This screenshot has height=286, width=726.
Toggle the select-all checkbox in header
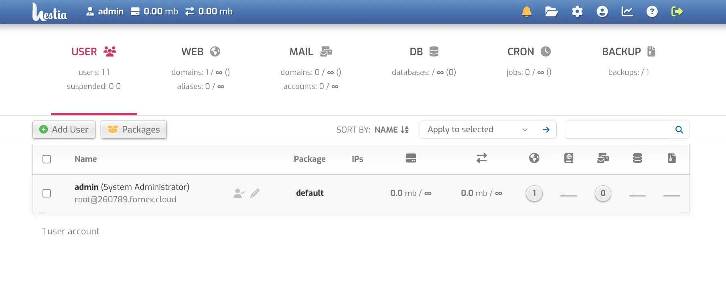[47, 159]
